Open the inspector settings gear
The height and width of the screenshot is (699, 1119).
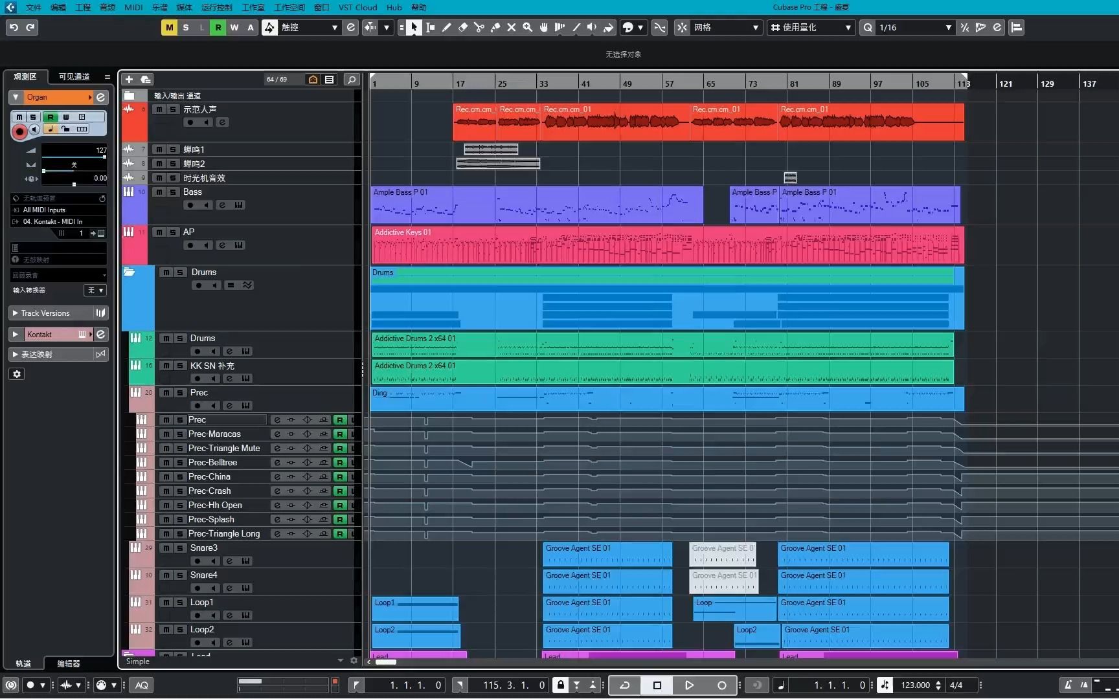pos(17,373)
